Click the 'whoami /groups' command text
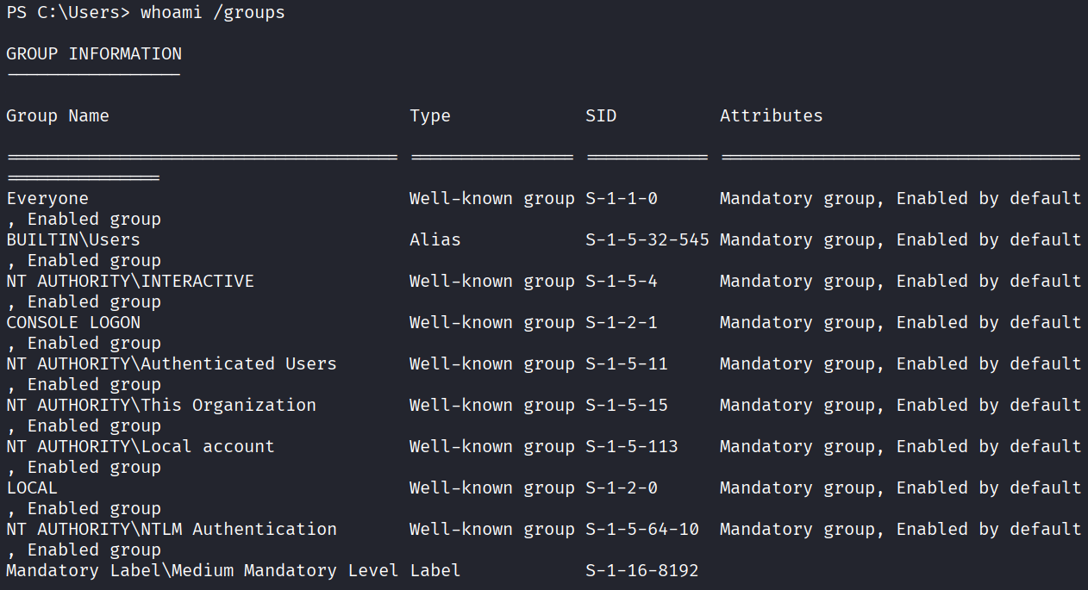1088x590 pixels. (212, 13)
